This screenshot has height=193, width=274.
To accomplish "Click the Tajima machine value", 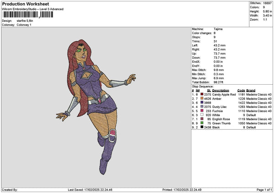I will point(218,29).
